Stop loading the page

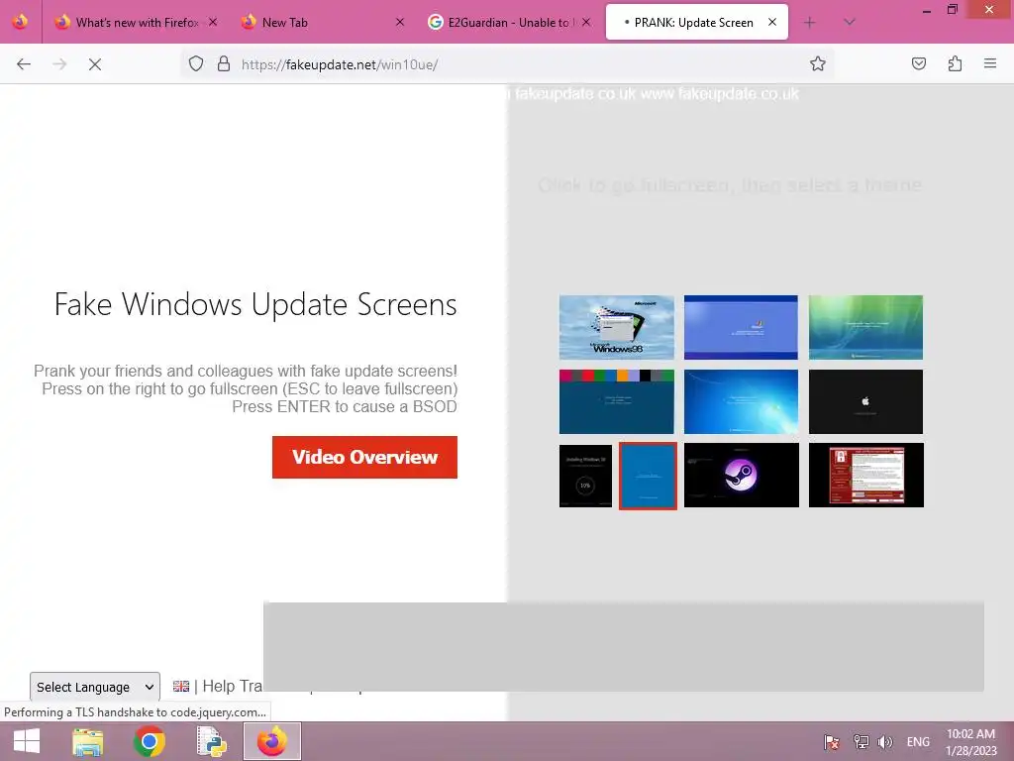[95, 64]
